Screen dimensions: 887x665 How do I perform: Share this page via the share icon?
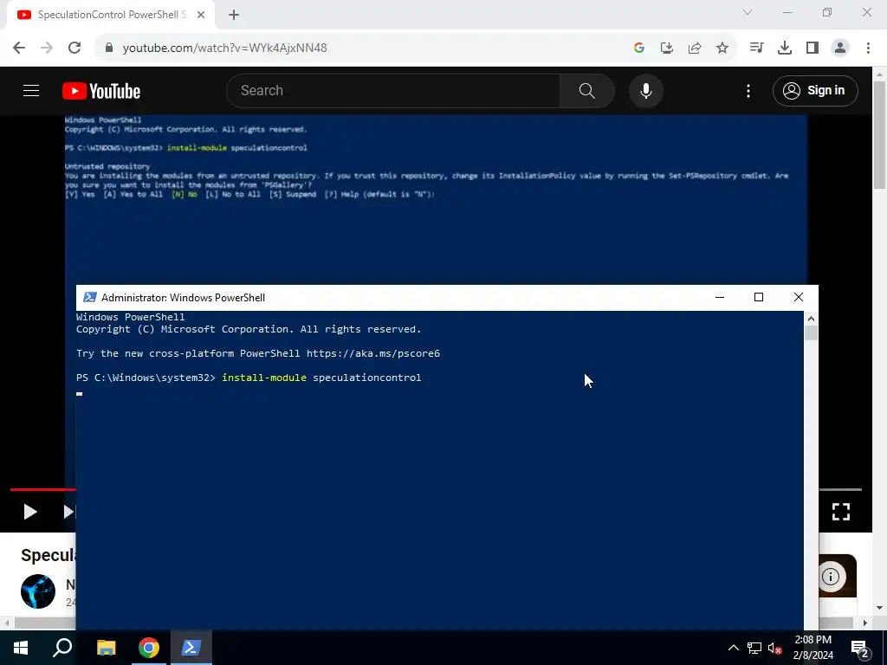(x=695, y=48)
